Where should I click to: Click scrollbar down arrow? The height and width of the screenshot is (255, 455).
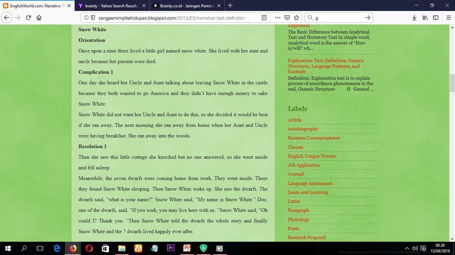point(452,239)
